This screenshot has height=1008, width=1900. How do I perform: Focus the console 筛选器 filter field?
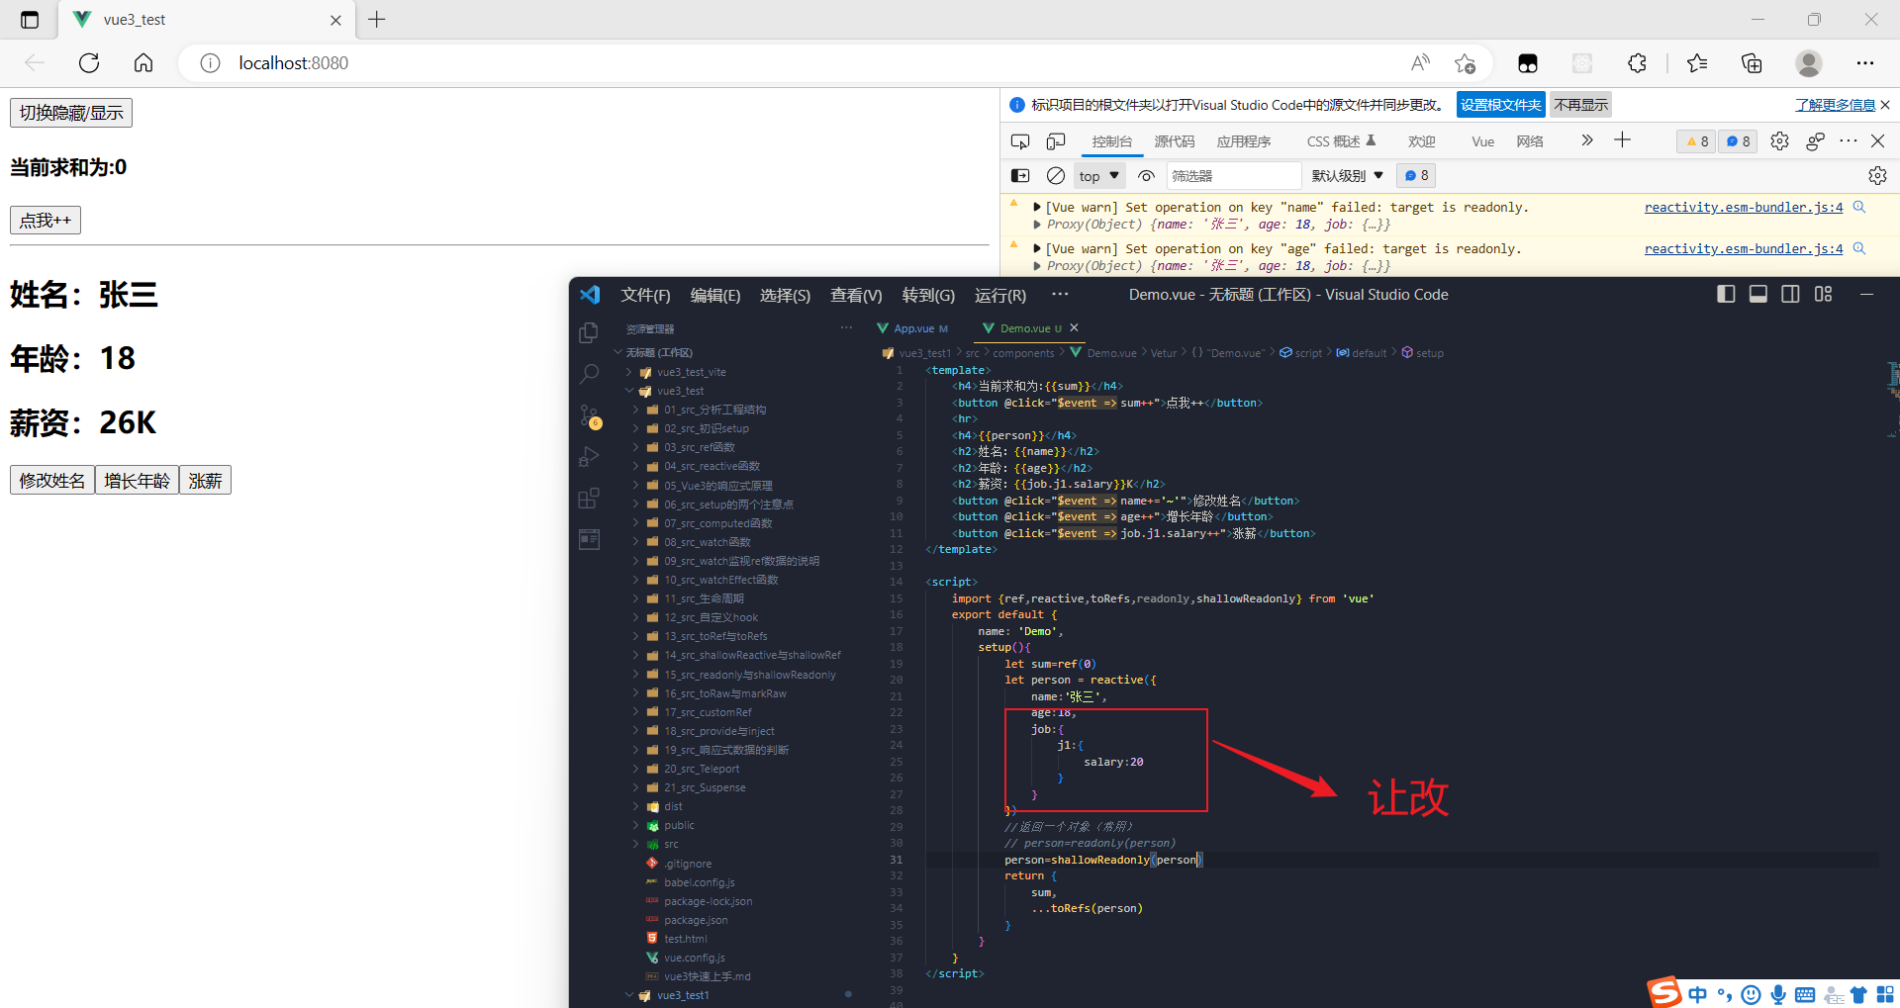tap(1233, 176)
